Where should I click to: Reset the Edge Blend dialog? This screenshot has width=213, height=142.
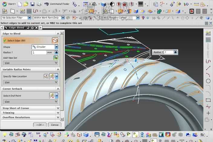28,28
